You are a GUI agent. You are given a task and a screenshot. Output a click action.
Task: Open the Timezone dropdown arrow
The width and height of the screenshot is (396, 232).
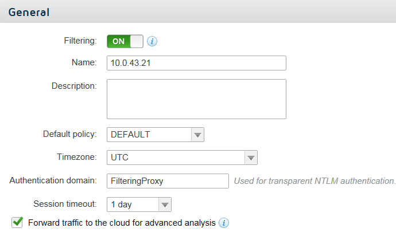tap(251, 158)
